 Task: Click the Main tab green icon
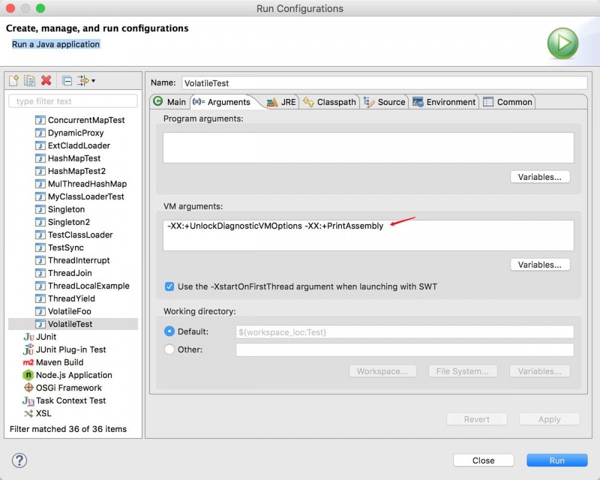tap(158, 101)
